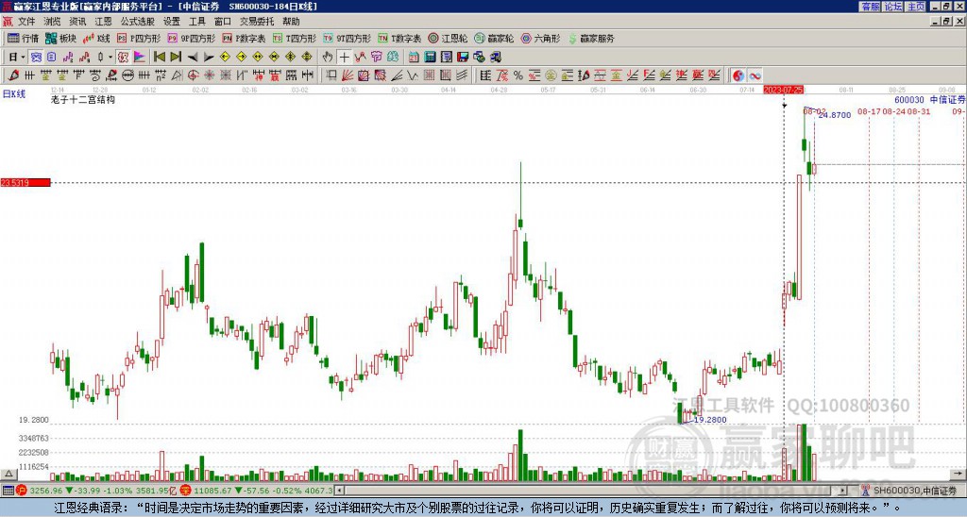Screen dimensions: 967x517
Task: Select the percent % tool
Action: pos(518,75)
